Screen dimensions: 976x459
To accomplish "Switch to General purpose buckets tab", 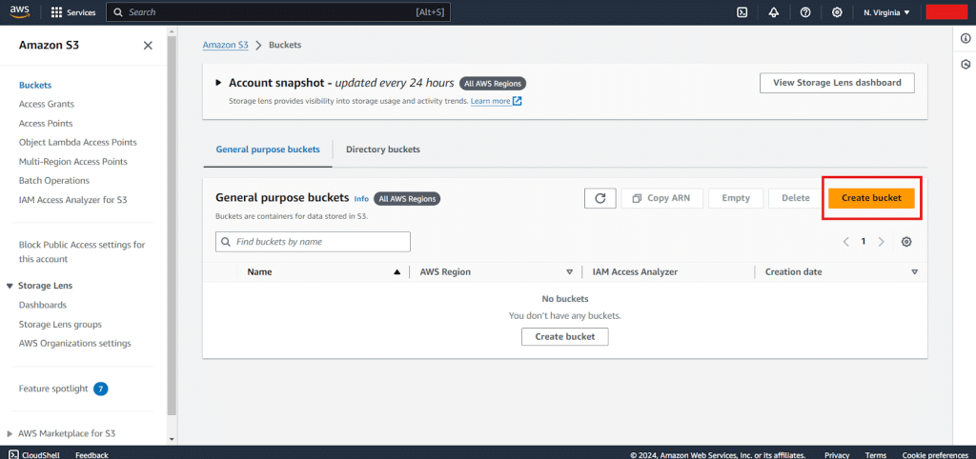I will (x=268, y=150).
